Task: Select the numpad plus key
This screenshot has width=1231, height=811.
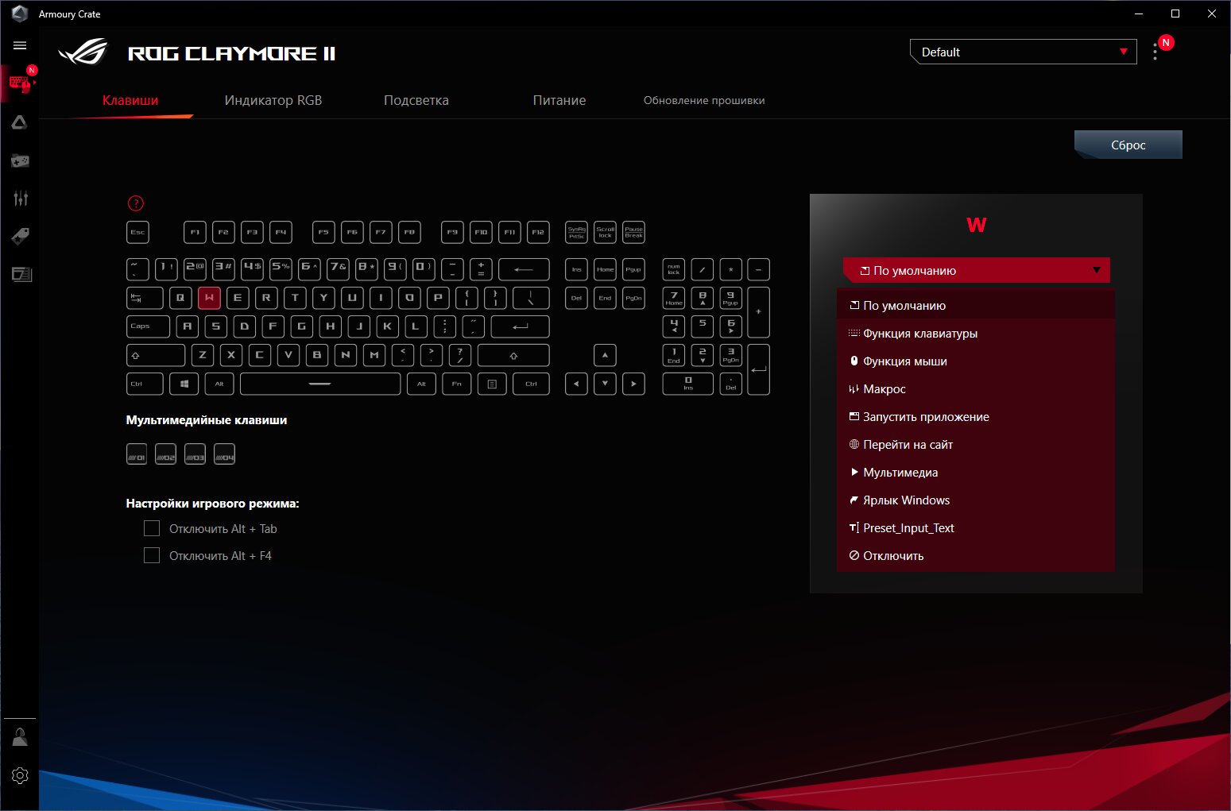Action: [758, 312]
